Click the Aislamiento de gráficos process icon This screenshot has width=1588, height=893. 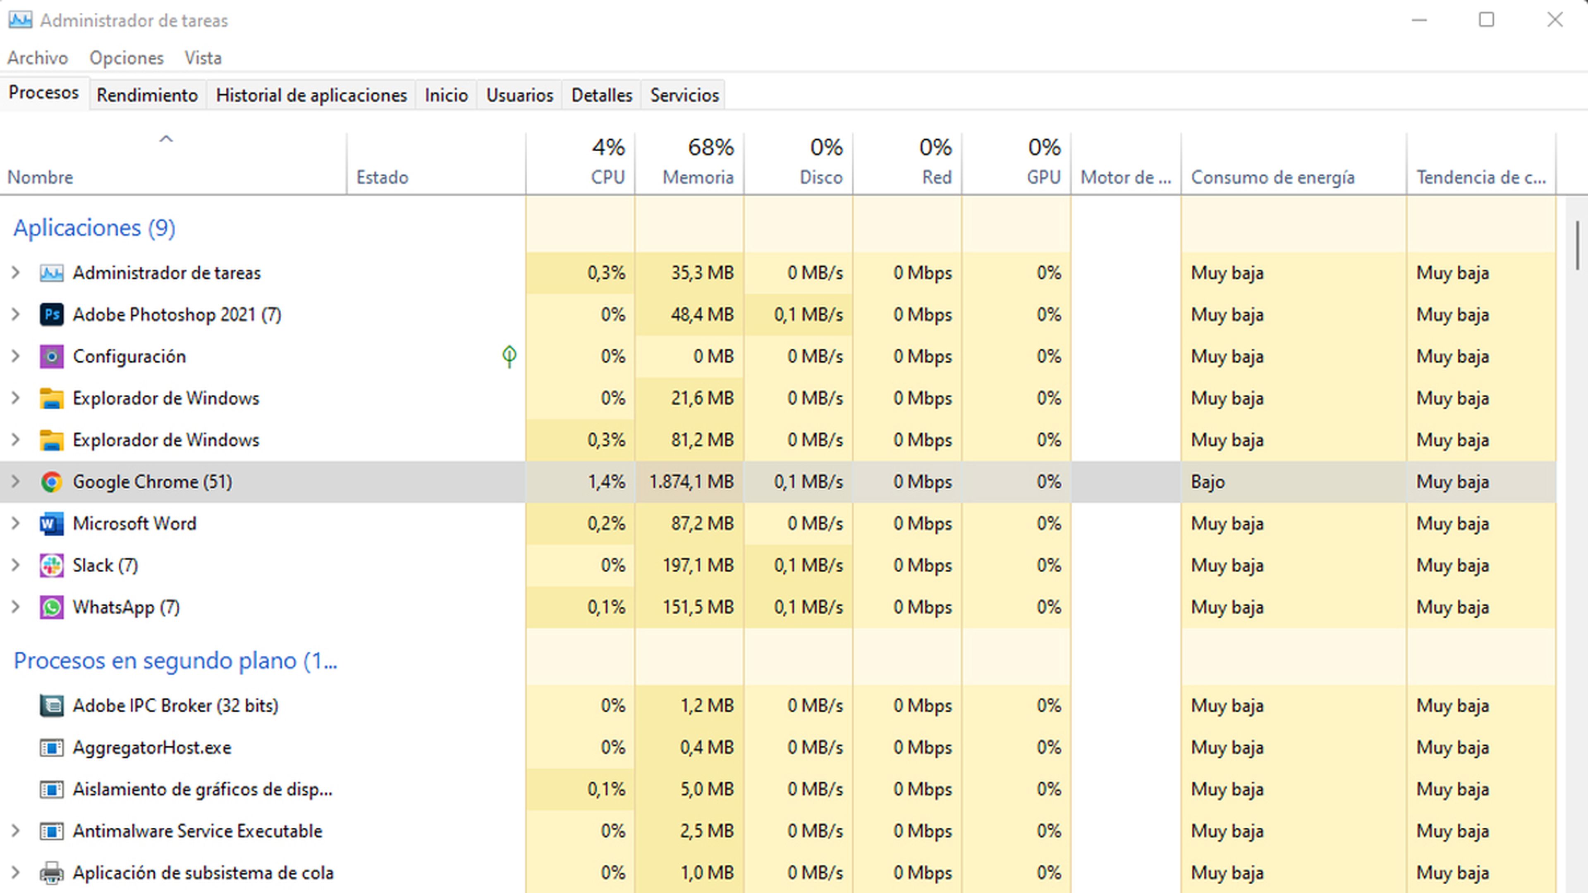[x=51, y=790]
